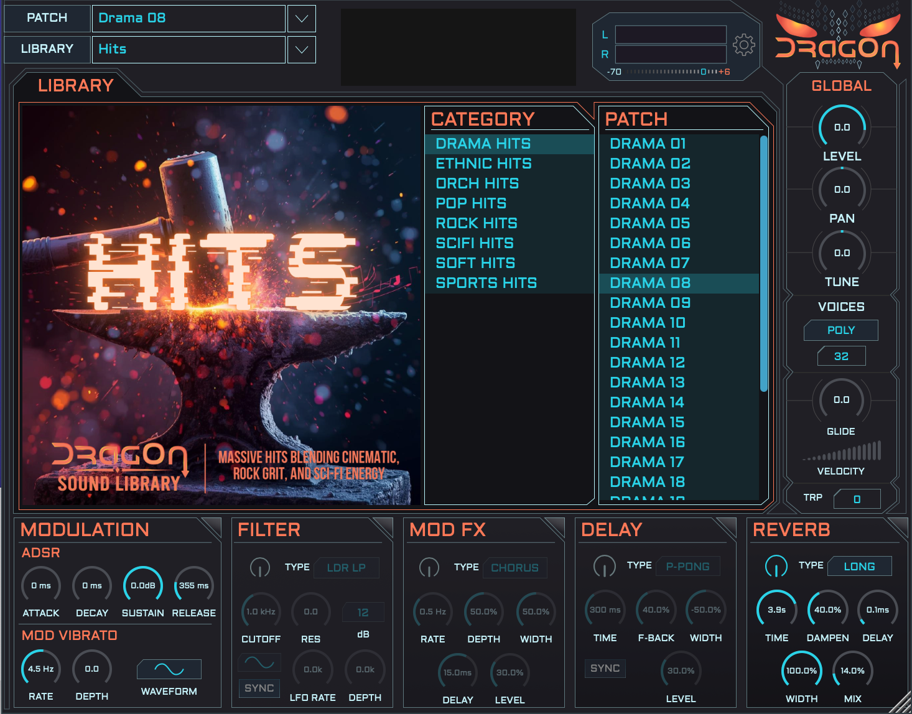Open the Library dropdown arrow
Viewport: 912px width, 714px height.
(302, 50)
